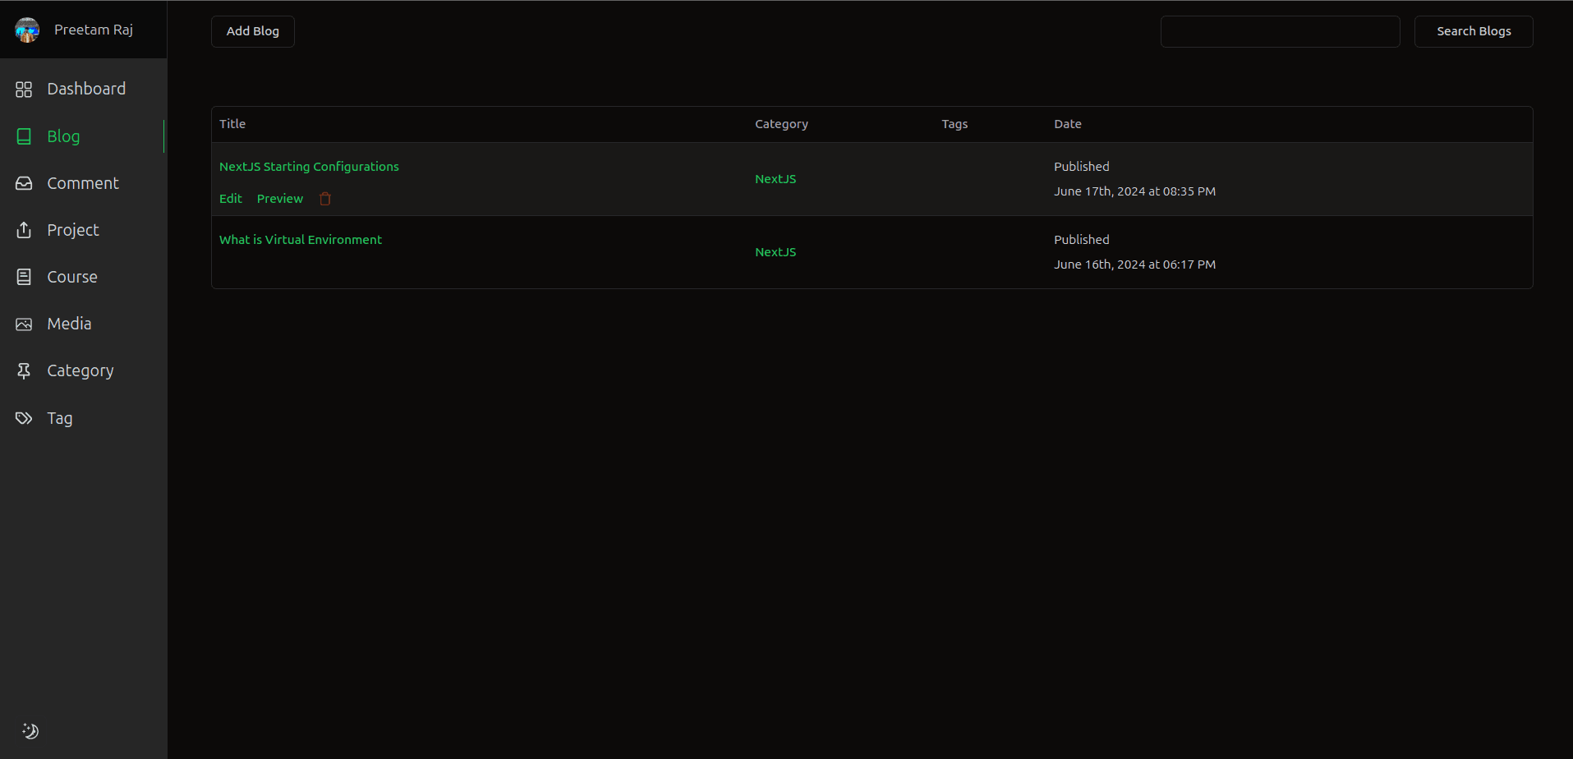Toggle dark mode with the moon icon
This screenshot has width=1573, height=759.
(x=30, y=731)
